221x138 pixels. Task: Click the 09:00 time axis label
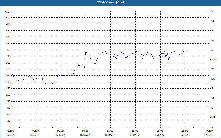[85, 131]
